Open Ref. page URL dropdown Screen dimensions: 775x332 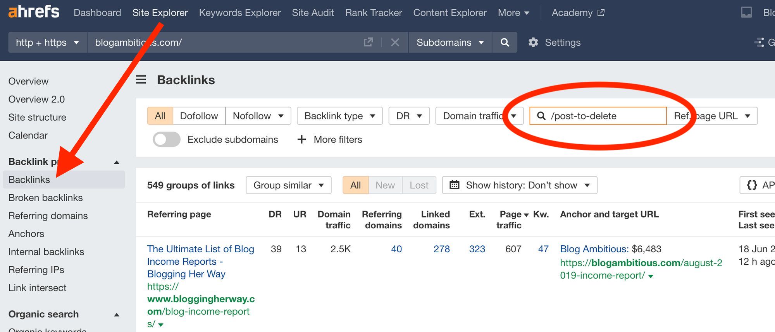coord(712,116)
